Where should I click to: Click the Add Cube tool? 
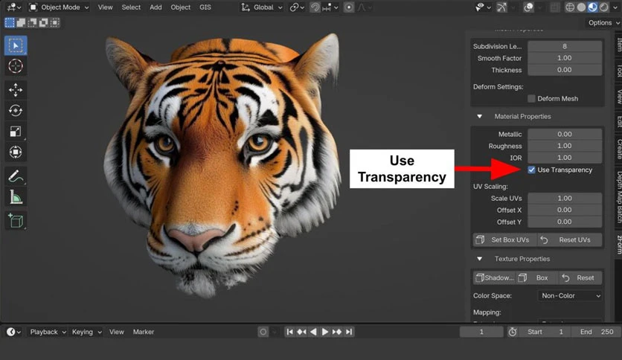coord(16,221)
